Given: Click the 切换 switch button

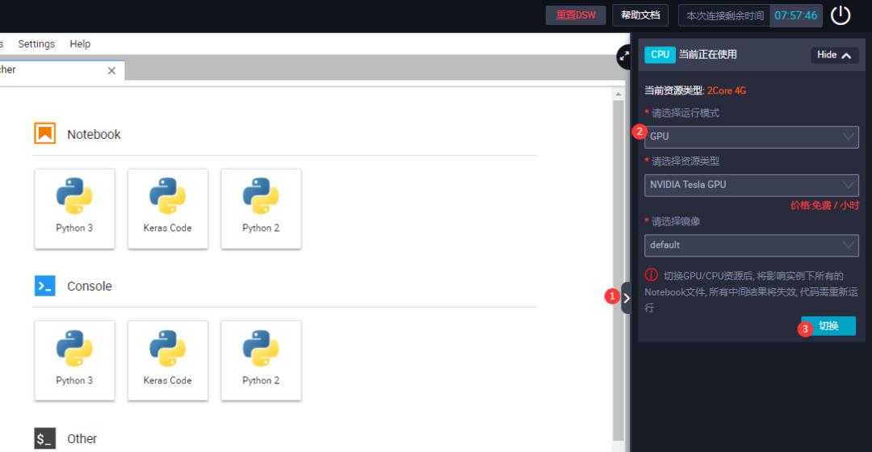Looking at the screenshot, I should [828, 326].
